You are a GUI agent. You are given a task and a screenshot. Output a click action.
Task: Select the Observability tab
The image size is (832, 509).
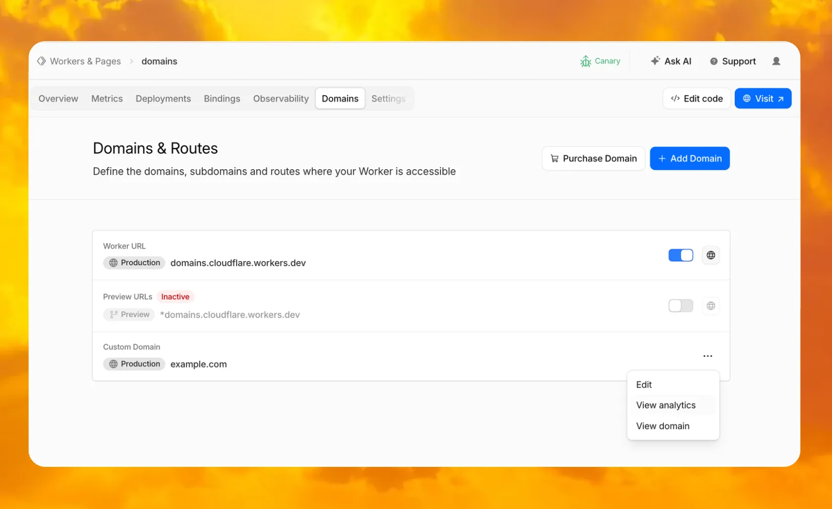coord(281,99)
